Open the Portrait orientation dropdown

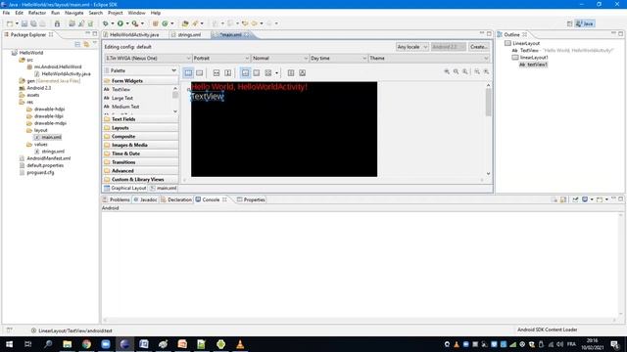pos(221,59)
